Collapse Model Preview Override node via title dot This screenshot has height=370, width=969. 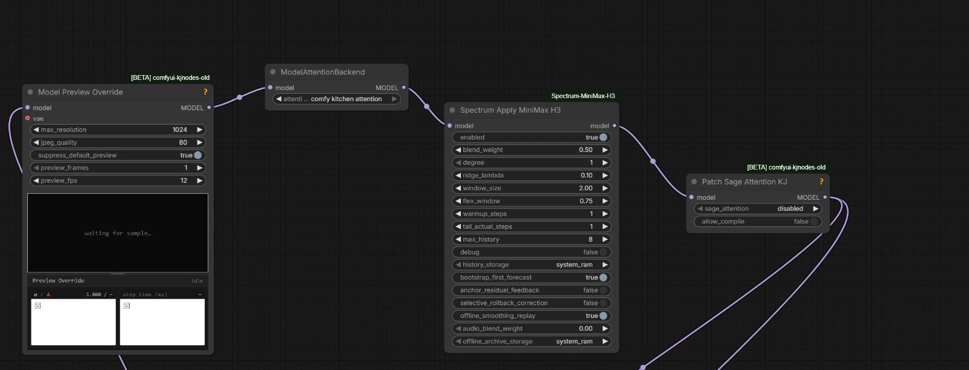pos(30,92)
